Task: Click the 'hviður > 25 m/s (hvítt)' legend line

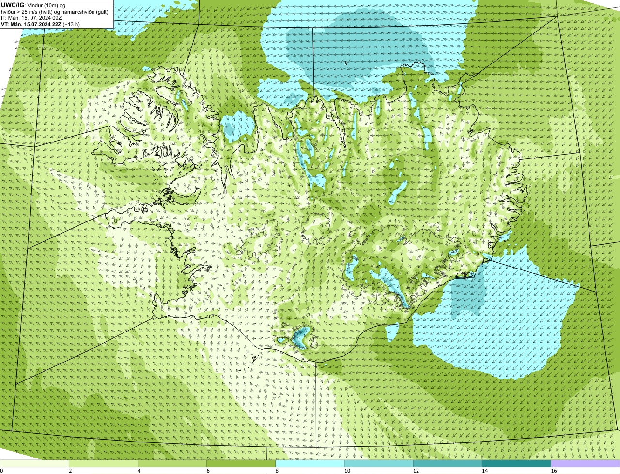Action: (x=55, y=11)
